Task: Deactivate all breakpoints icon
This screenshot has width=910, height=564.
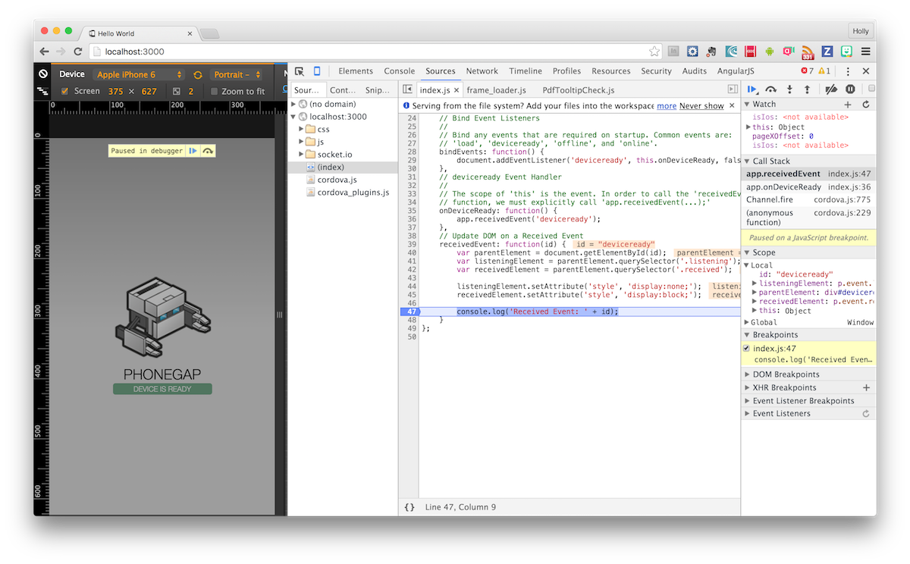Action: (x=831, y=89)
